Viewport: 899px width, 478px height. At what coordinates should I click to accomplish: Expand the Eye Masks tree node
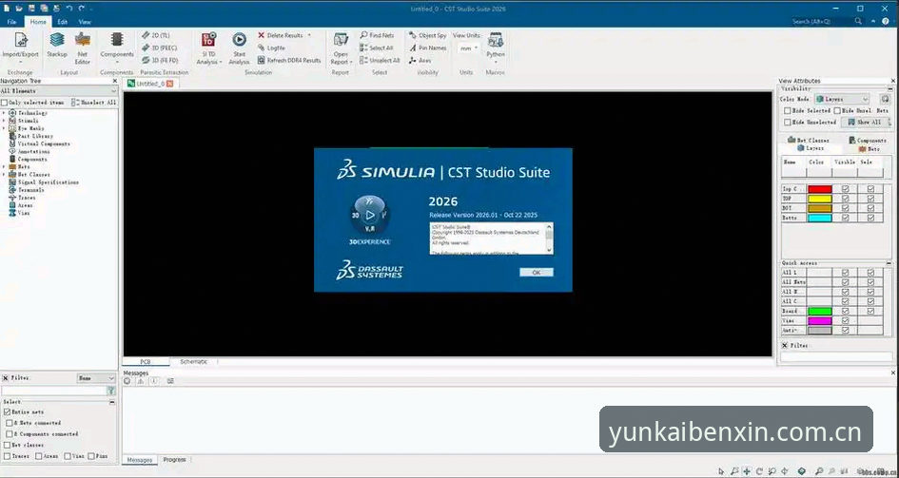coord(4,128)
